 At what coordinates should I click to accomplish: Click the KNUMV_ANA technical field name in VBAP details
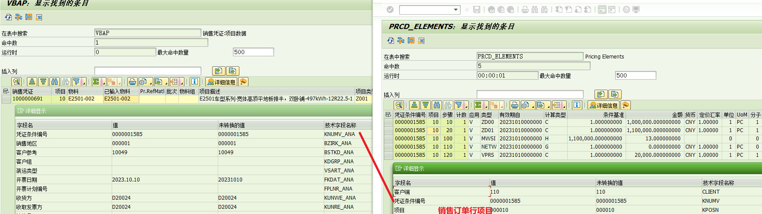pyautogui.click(x=339, y=134)
